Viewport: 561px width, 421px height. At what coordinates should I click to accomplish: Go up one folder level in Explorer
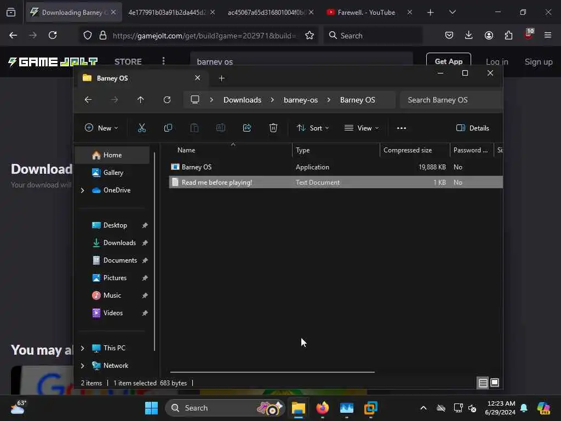point(141,100)
